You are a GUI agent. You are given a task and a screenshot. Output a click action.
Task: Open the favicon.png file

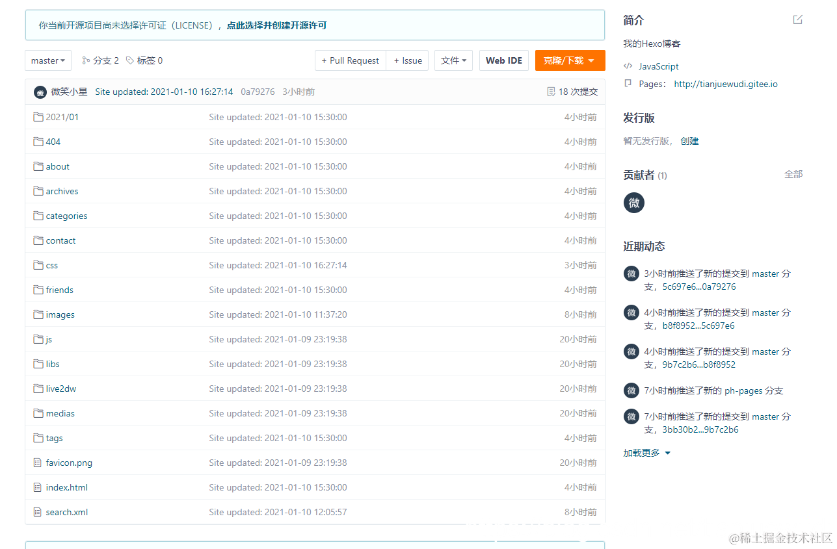coord(69,463)
